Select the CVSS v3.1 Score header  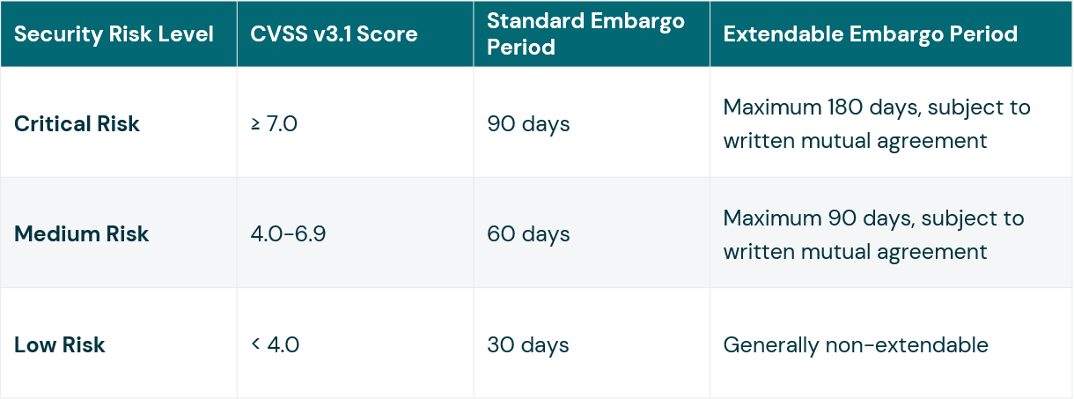pyautogui.click(x=334, y=34)
